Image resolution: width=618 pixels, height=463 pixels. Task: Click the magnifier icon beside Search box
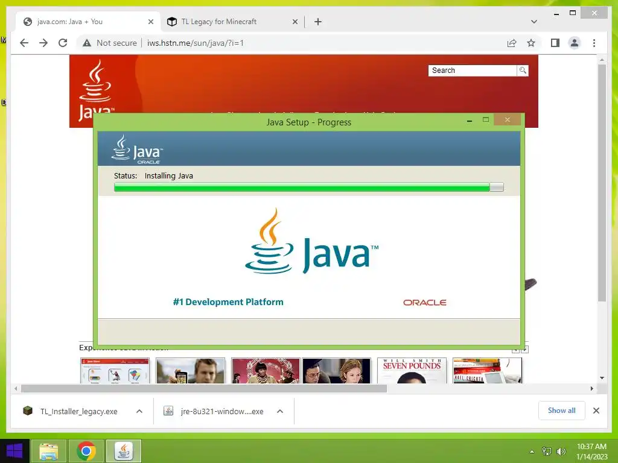[523, 71]
